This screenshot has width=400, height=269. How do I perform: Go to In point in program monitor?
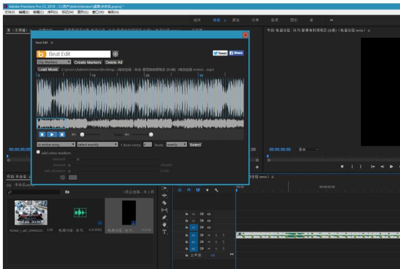point(373,167)
